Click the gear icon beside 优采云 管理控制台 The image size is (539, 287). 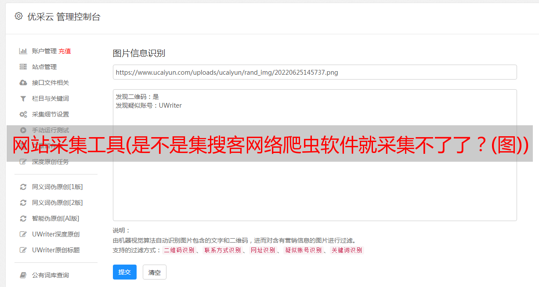[18, 16]
